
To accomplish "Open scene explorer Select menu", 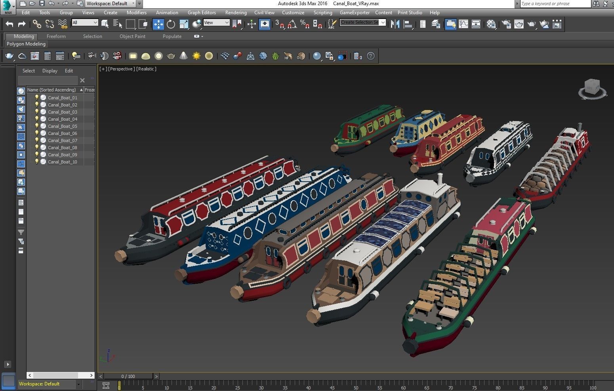I will coord(29,71).
